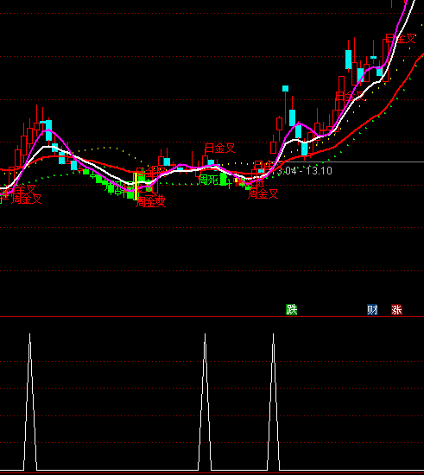The image size is (424, 475).
Task: Click the 周金叉 label right of 周死叉
Action: pyautogui.click(x=263, y=193)
